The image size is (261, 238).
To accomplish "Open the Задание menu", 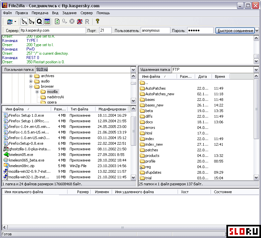I will (70, 13).
